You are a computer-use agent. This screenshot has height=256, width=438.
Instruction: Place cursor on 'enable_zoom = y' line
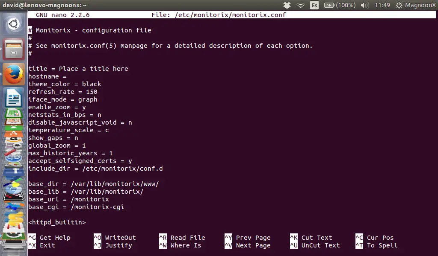(x=57, y=107)
